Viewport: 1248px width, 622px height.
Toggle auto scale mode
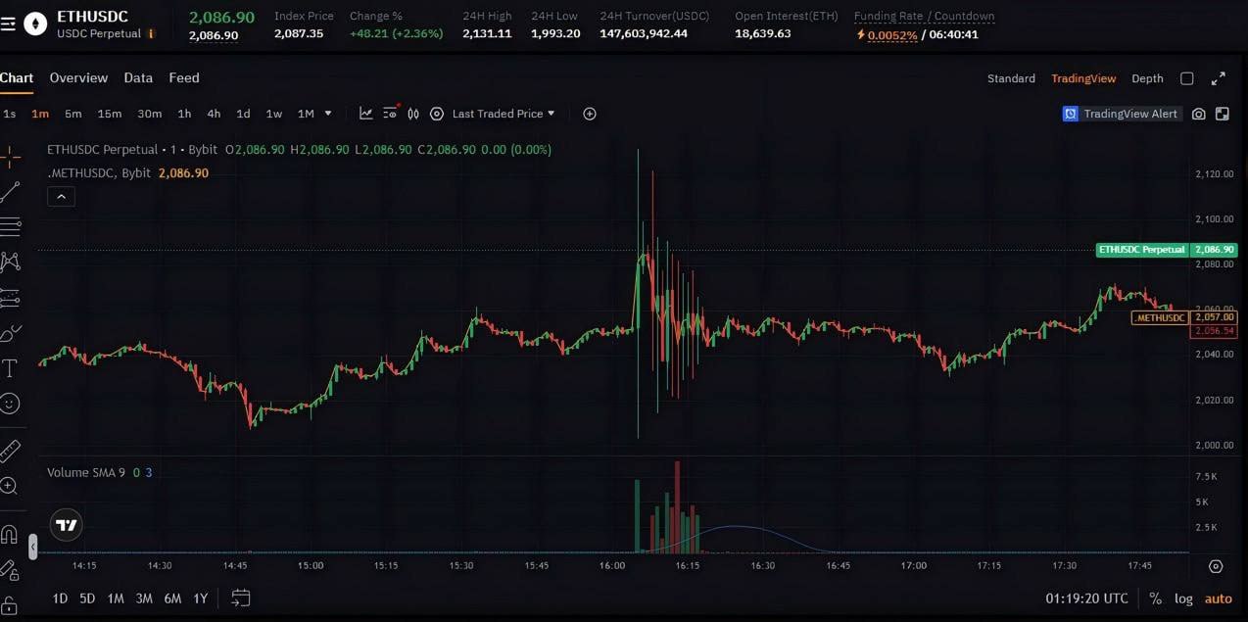(1219, 598)
